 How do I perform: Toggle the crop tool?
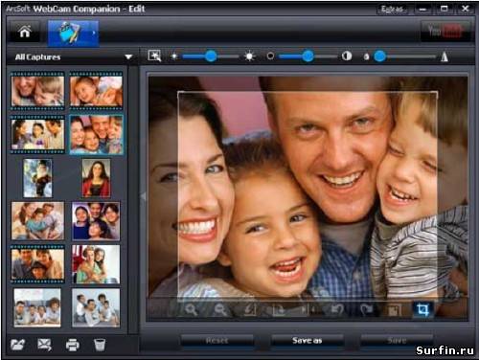[x=423, y=309]
